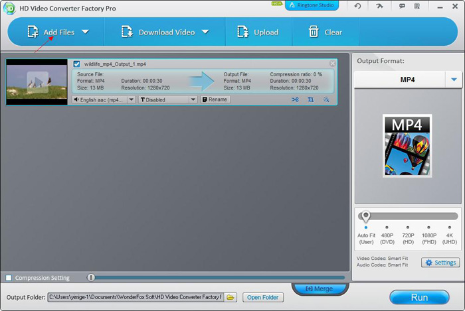
Task: Select the 4K (UHD) resolution point
Action: (450, 227)
